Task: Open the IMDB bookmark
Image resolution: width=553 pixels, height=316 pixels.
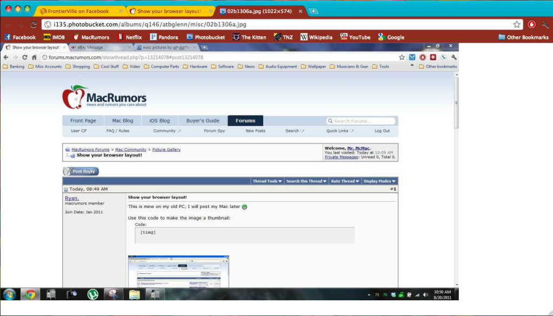Action: tap(54, 37)
